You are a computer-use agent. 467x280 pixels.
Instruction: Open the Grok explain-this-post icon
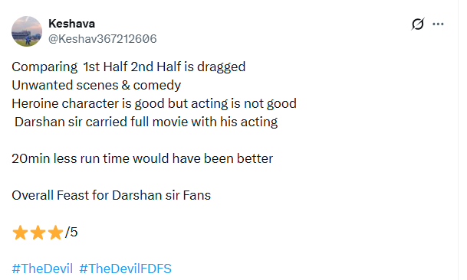click(x=418, y=24)
